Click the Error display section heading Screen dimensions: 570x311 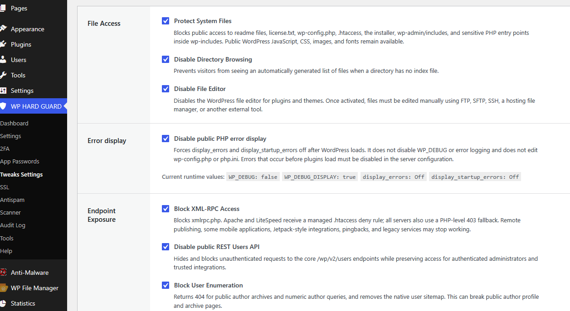pos(107,141)
